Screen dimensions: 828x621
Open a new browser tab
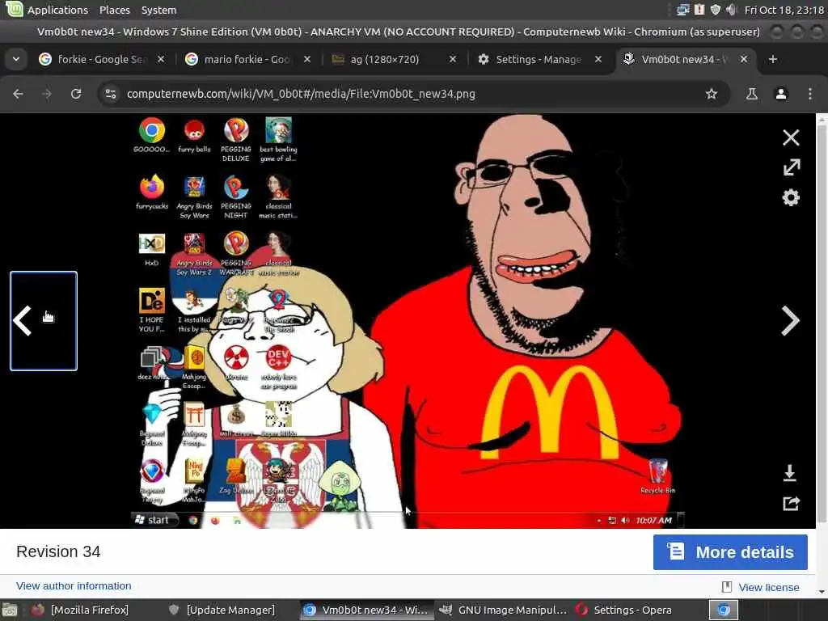[x=772, y=59]
